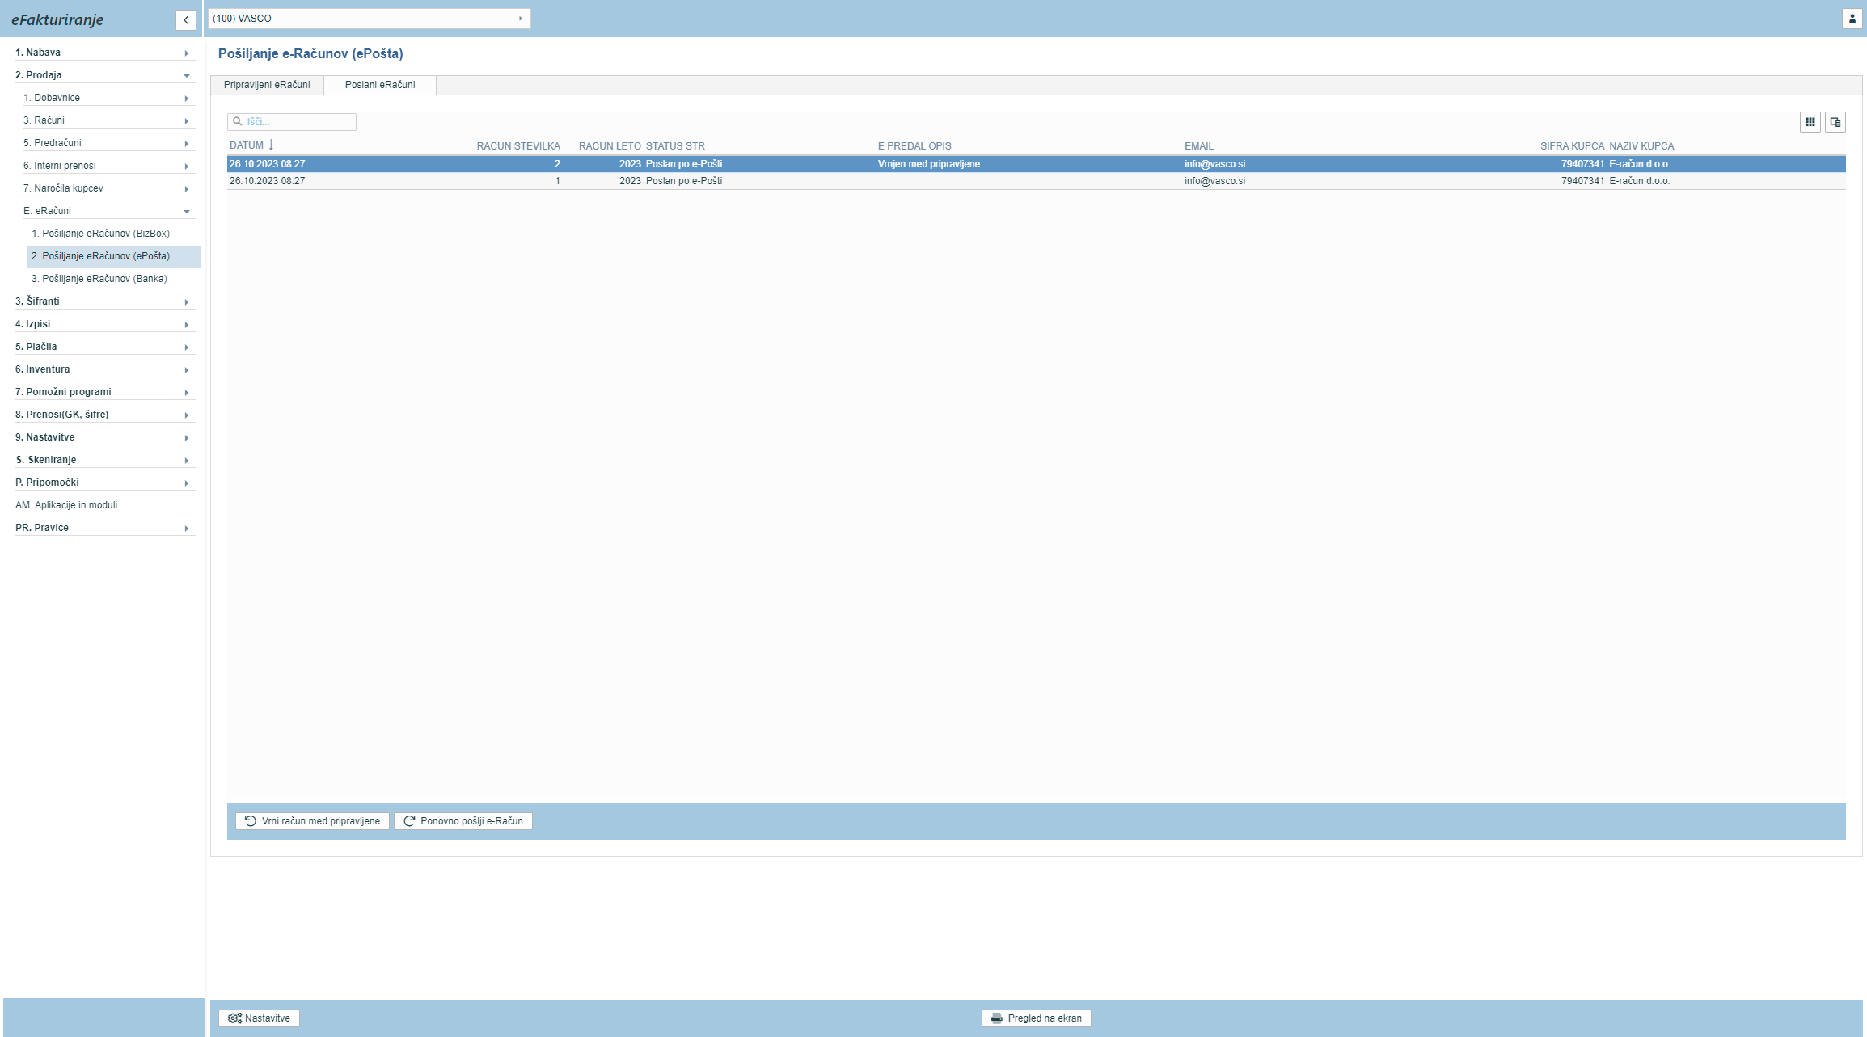Click info@vasco.si in invoice 1 row
The image size is (1867, 1037).
(1214, 181)
